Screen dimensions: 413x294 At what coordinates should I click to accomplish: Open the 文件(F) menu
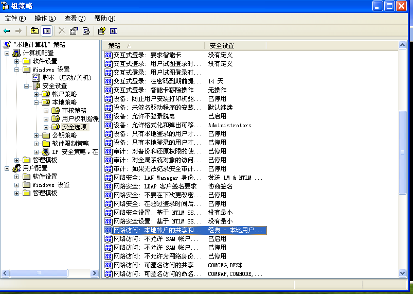[15, 18]
